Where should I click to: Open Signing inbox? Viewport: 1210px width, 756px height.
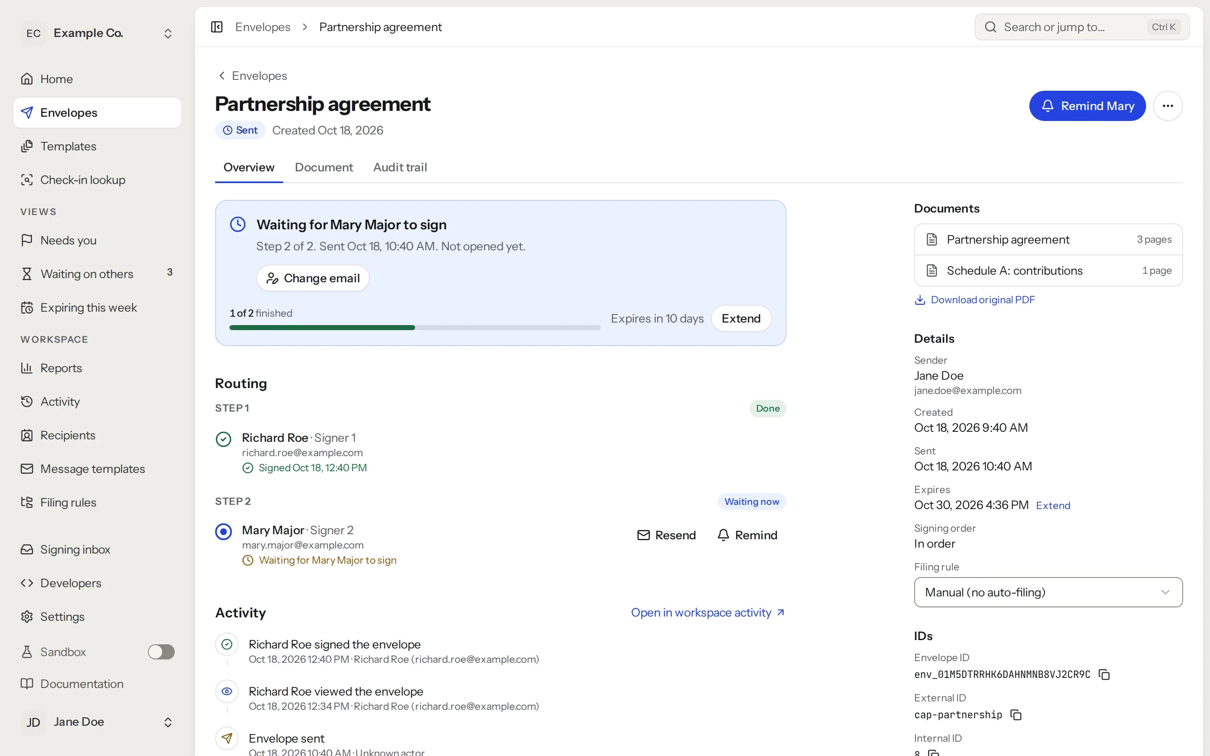(x=97, y=549)
